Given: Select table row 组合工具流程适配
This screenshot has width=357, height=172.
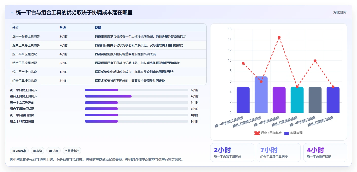Looking at the screenshot, I should pyautogui.click(x=108, y=63).
